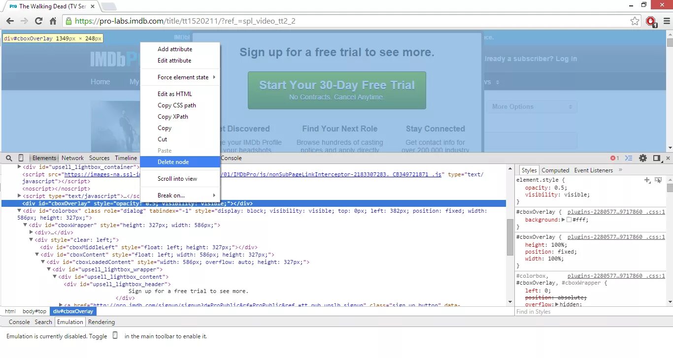Show the console drawer icon
Viewport: 673px width, 358px height.
pos(629,158)
